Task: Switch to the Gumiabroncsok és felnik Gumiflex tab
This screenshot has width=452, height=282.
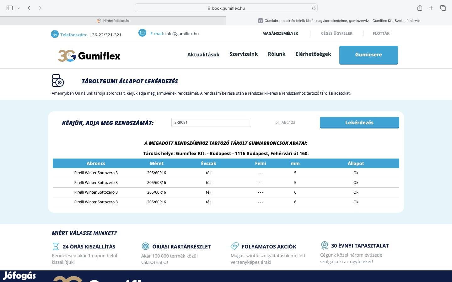Action: 339,21
